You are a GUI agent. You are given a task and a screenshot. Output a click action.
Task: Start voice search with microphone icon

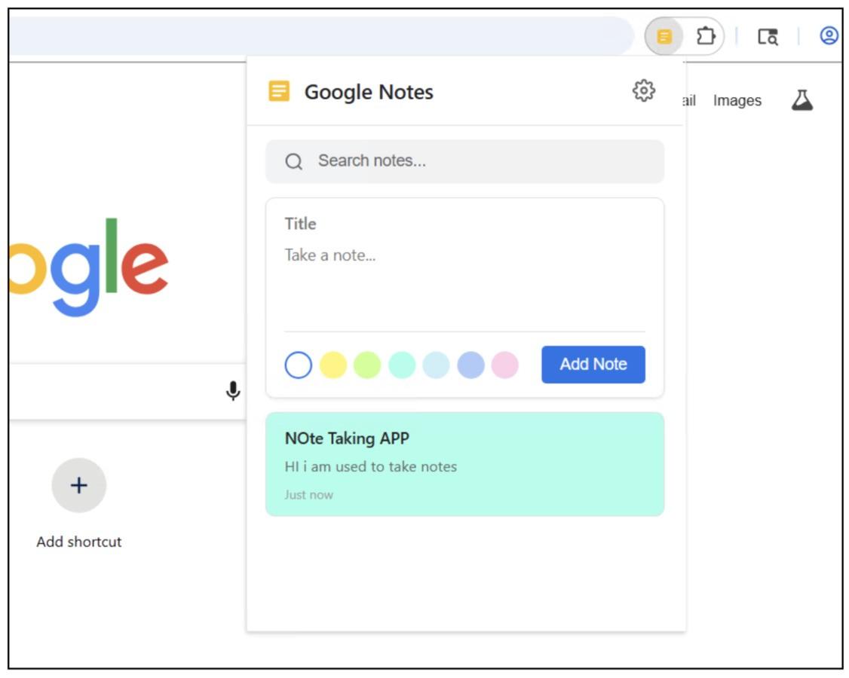point(233,390)
